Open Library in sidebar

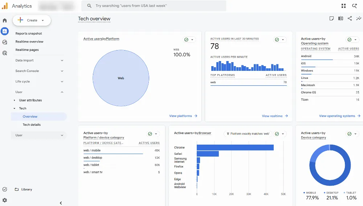pos(26,189)
